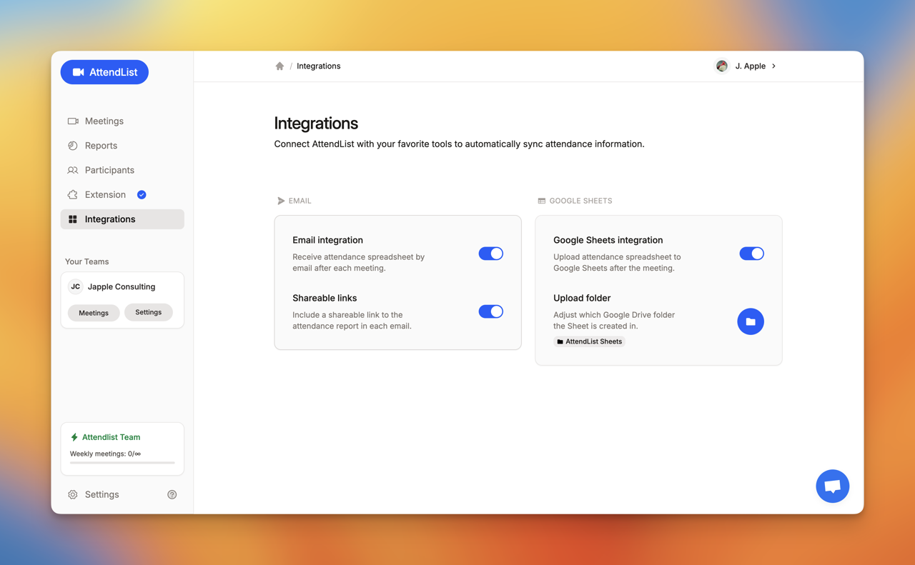Click the Extension verified checkmark badge
The width and height of the screenshot is (915, 565).
pos(142,195)
